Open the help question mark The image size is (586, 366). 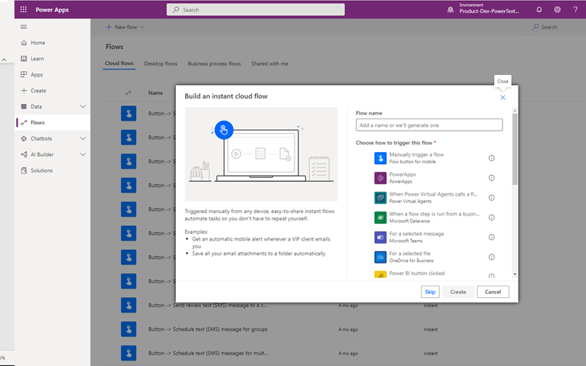[575, 10]
